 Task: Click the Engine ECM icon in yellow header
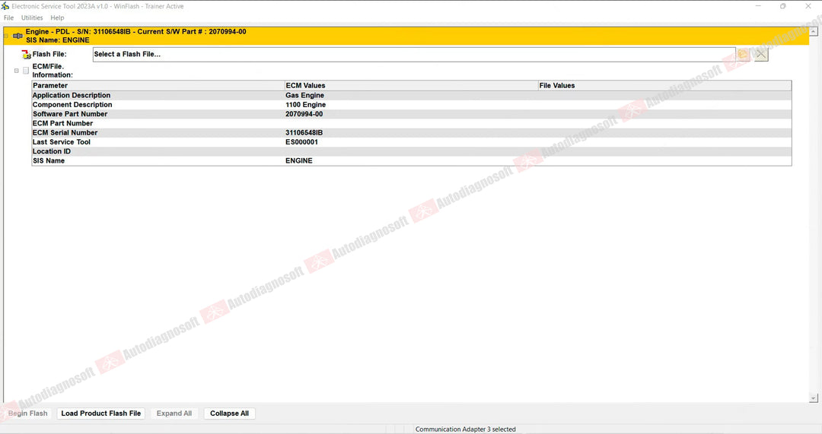pos(18,36)
